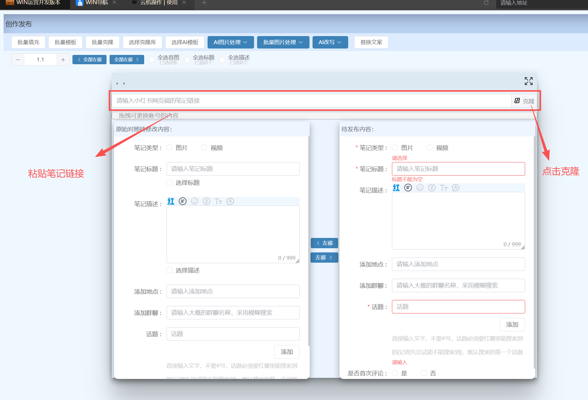This screenshot has width=588, height=400.
Task: Click the circled Z icon in the left description toolbar
Action: [x=206, y=201]
